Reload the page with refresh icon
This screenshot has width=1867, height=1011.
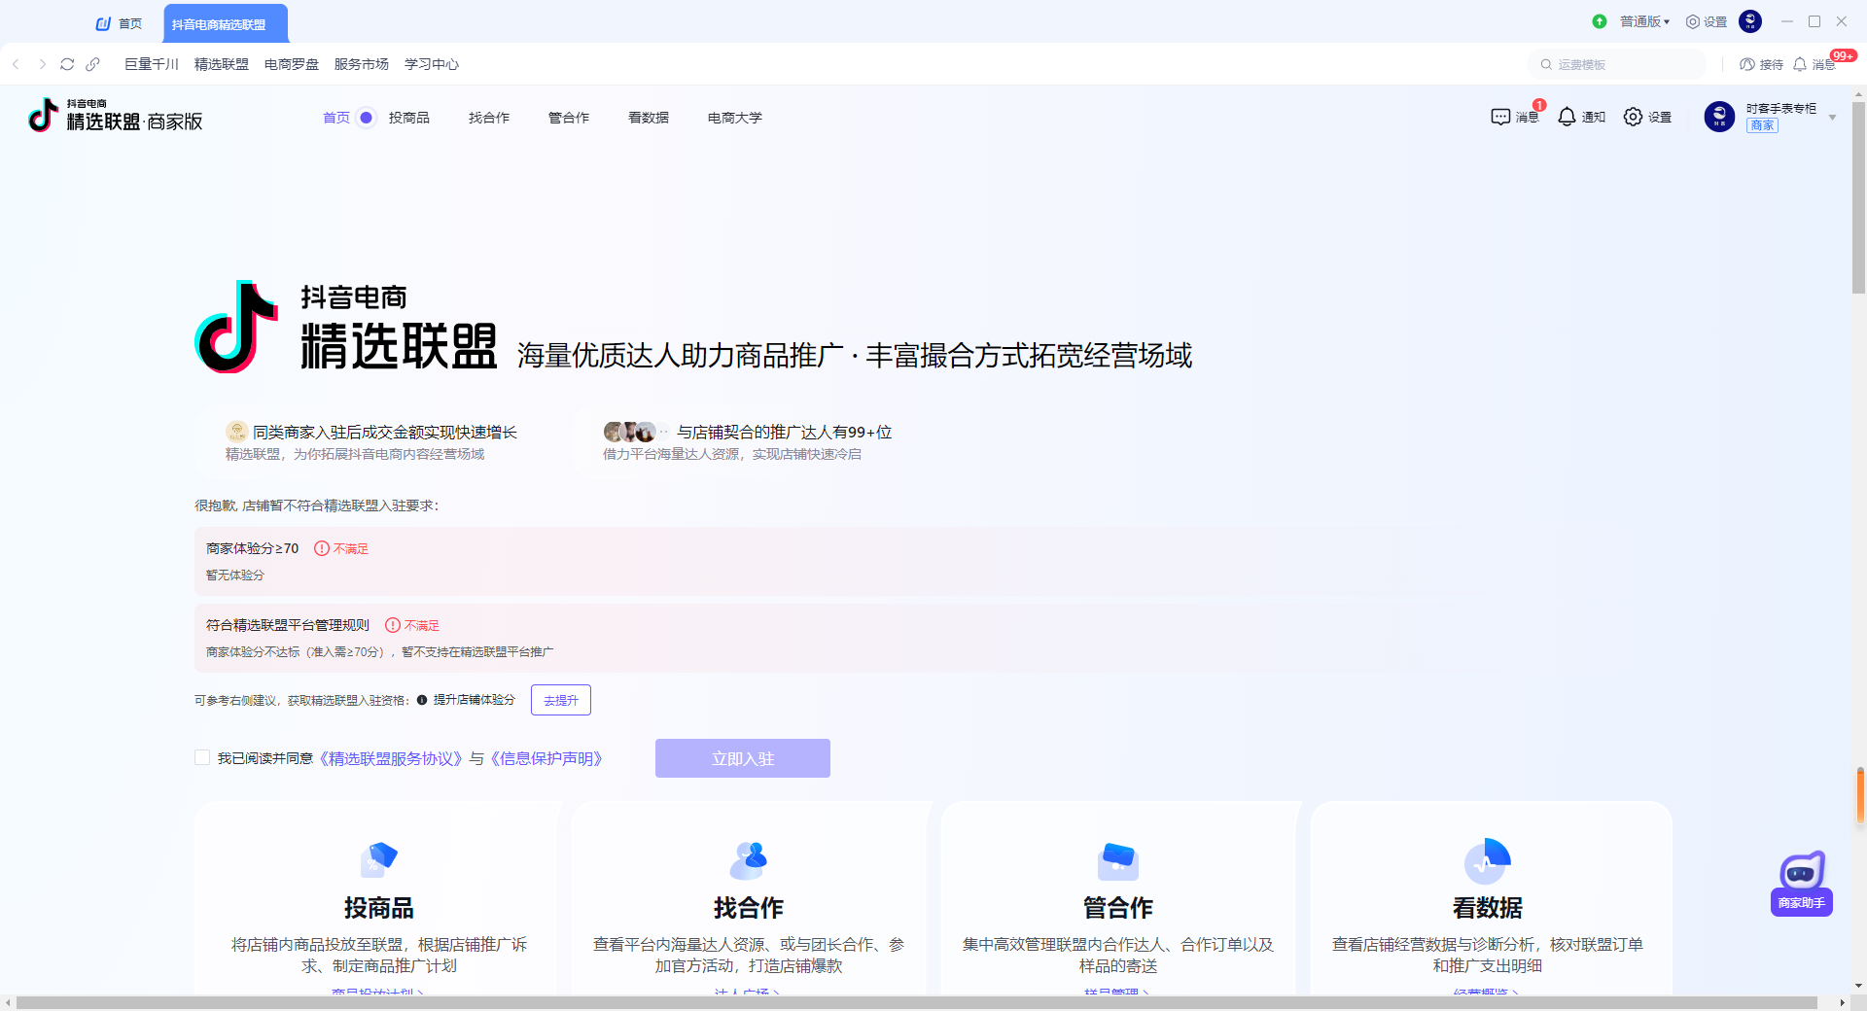[67, 64]
